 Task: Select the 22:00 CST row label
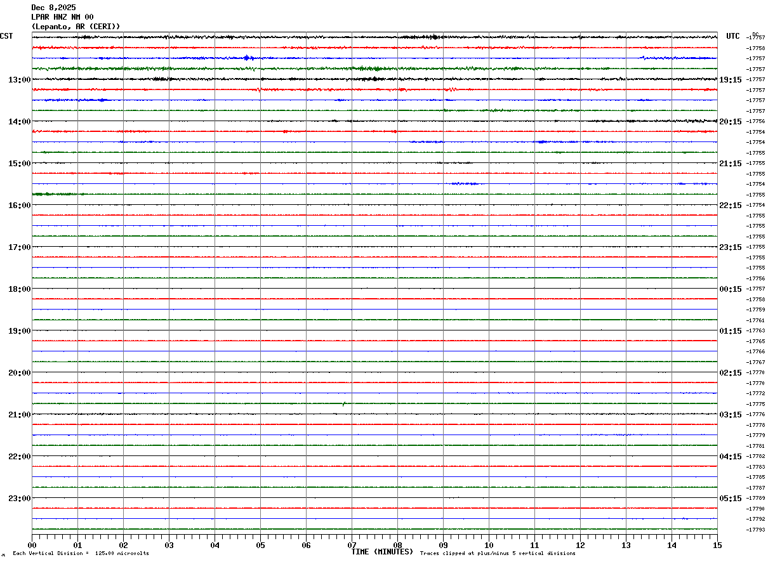[x=20, y=457]
